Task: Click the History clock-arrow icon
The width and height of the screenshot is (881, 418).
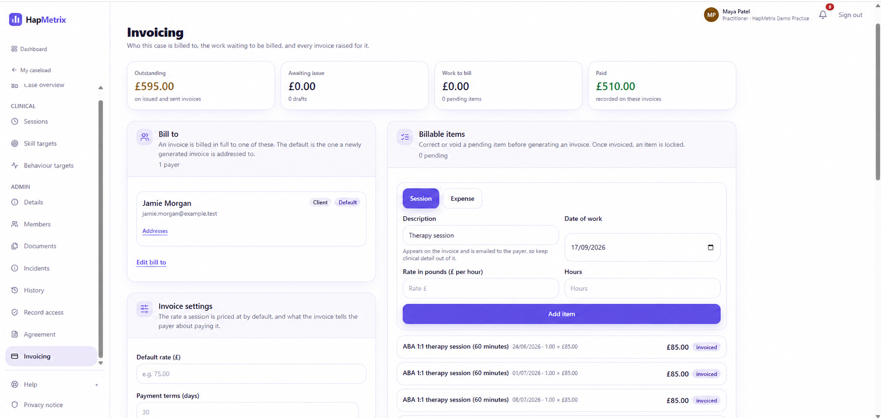Action: tap(15, 290)
